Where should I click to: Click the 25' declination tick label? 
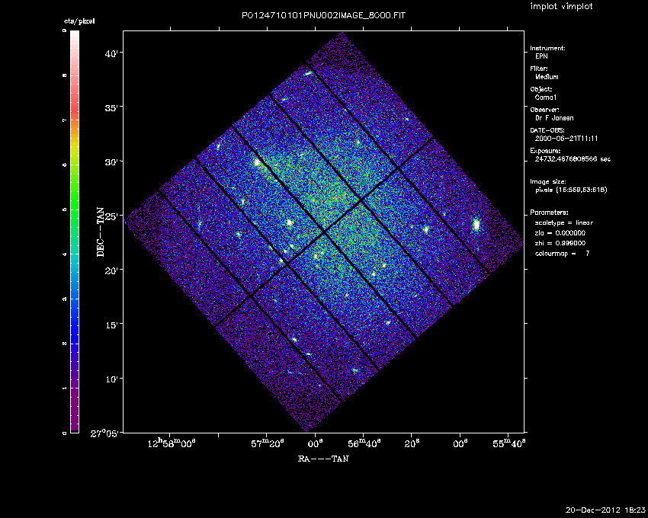(x=112, y=216)
